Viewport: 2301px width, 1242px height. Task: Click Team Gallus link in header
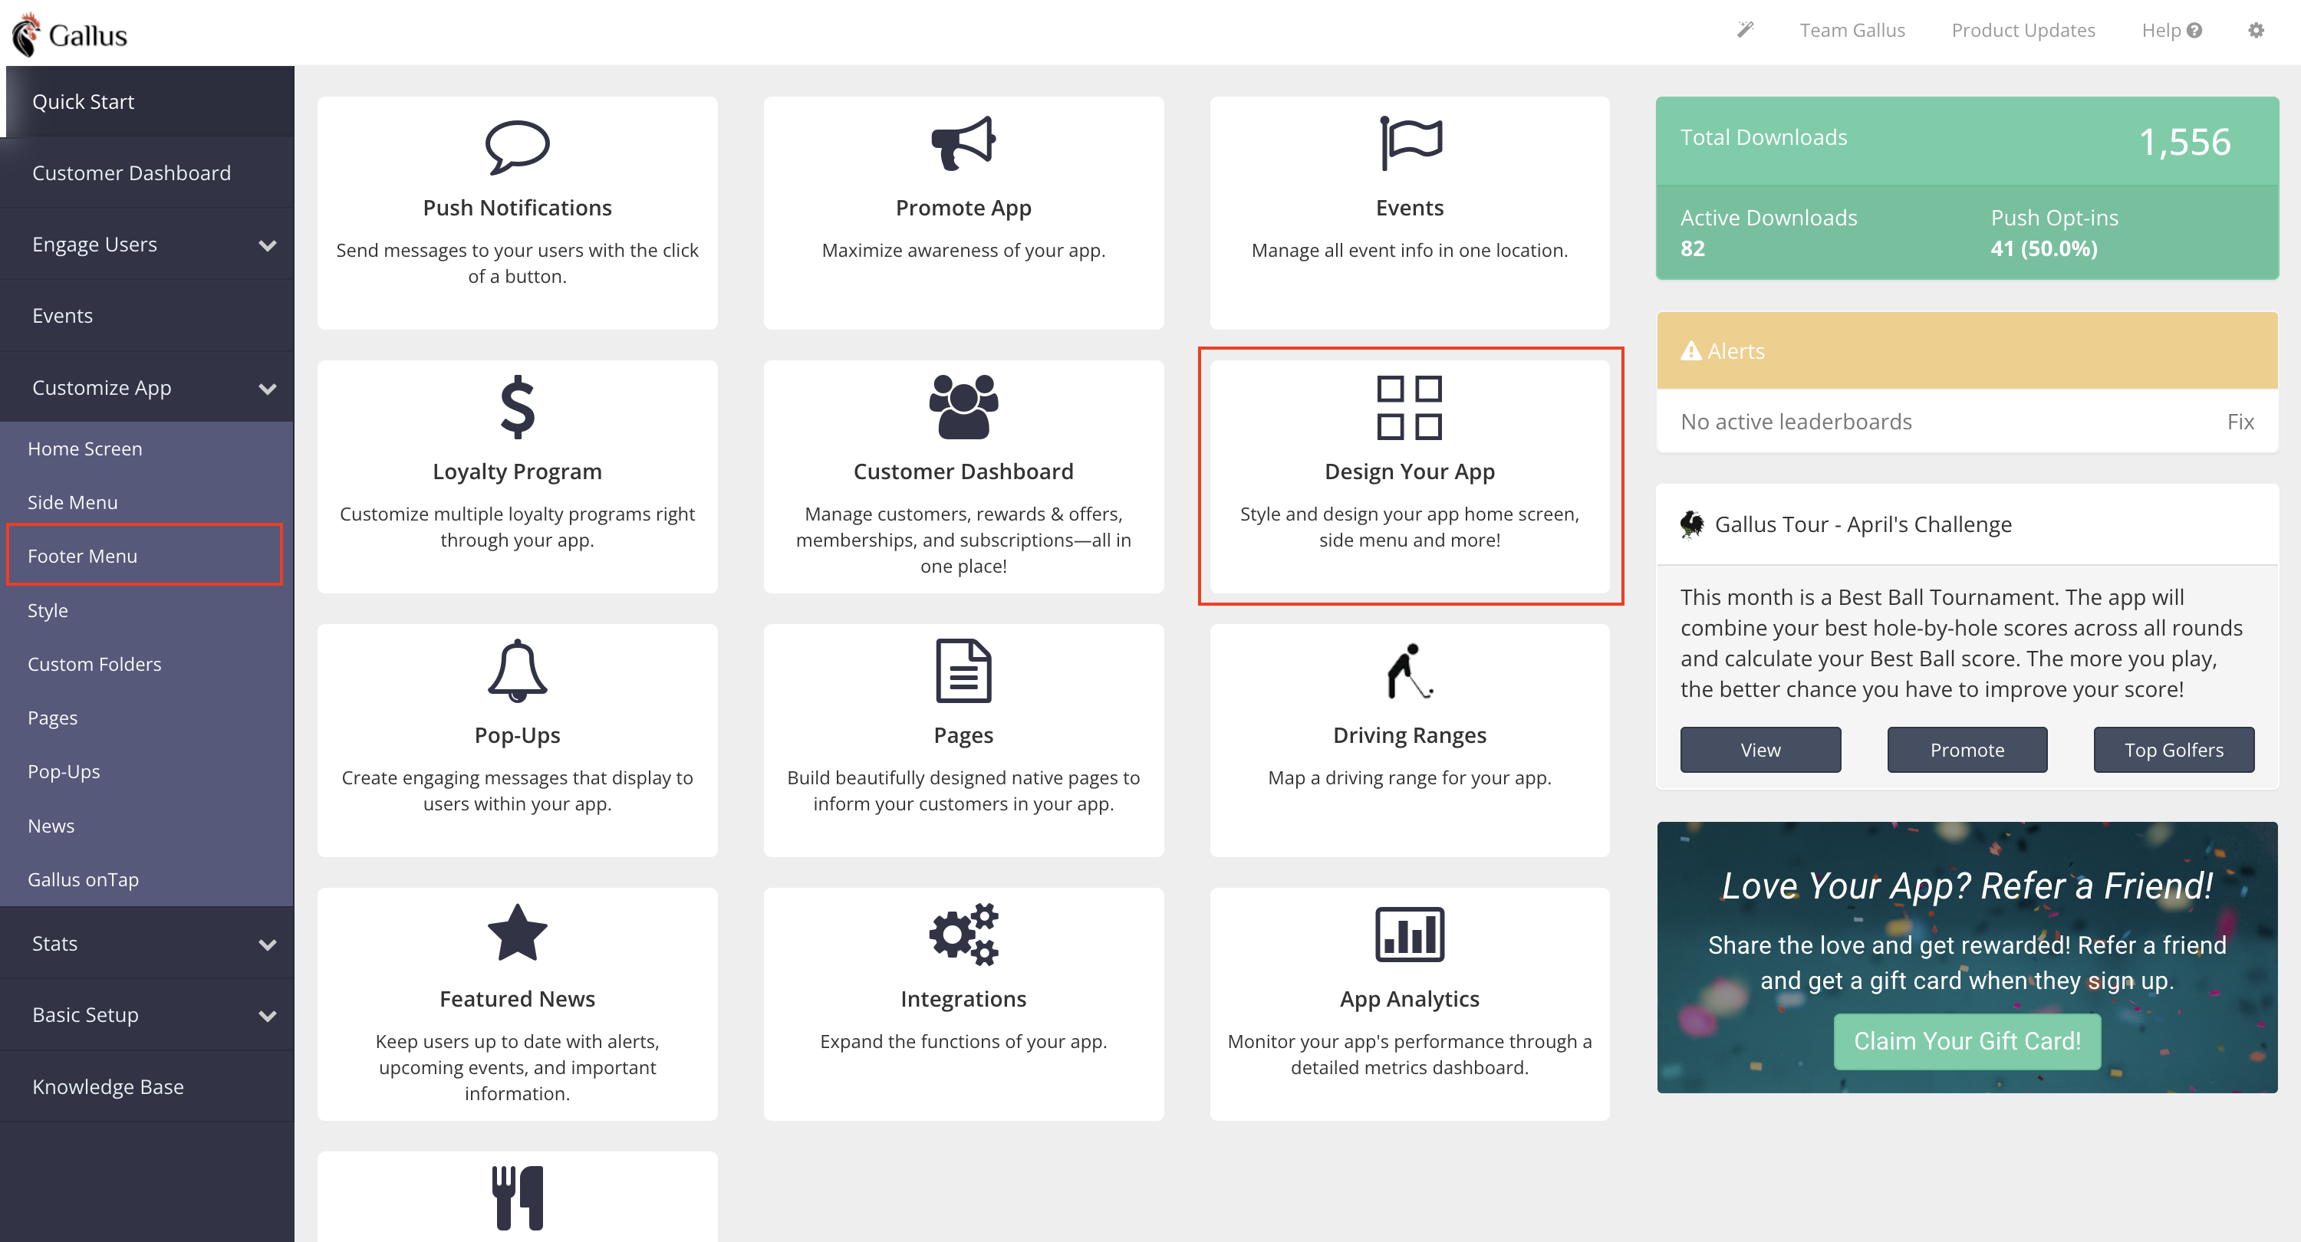tap(1852, 31)
